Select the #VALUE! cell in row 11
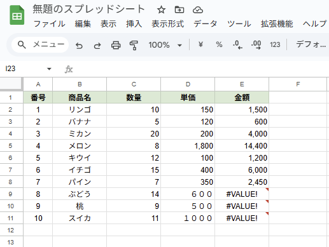Image resolution: width=329 pixels, height=247 pixels. tap(242, 218)
